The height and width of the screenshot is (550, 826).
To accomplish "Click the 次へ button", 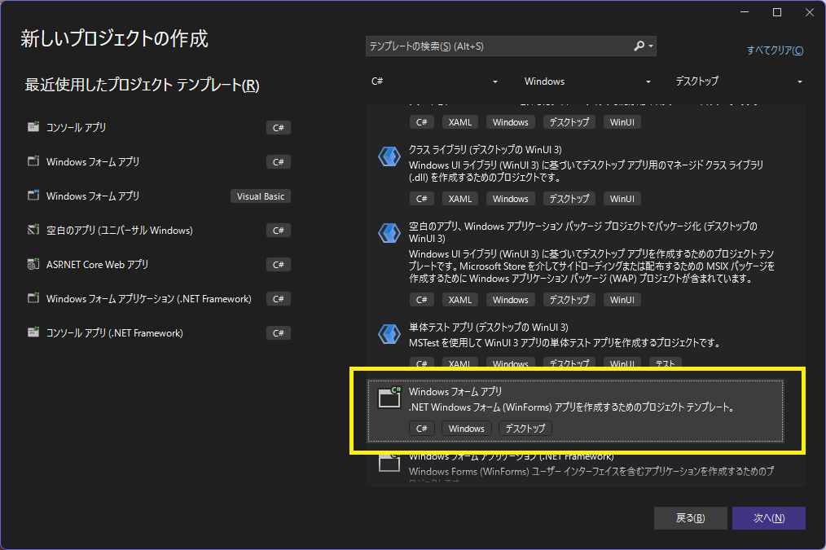I will pyautogui.click(x=768, y=518).
